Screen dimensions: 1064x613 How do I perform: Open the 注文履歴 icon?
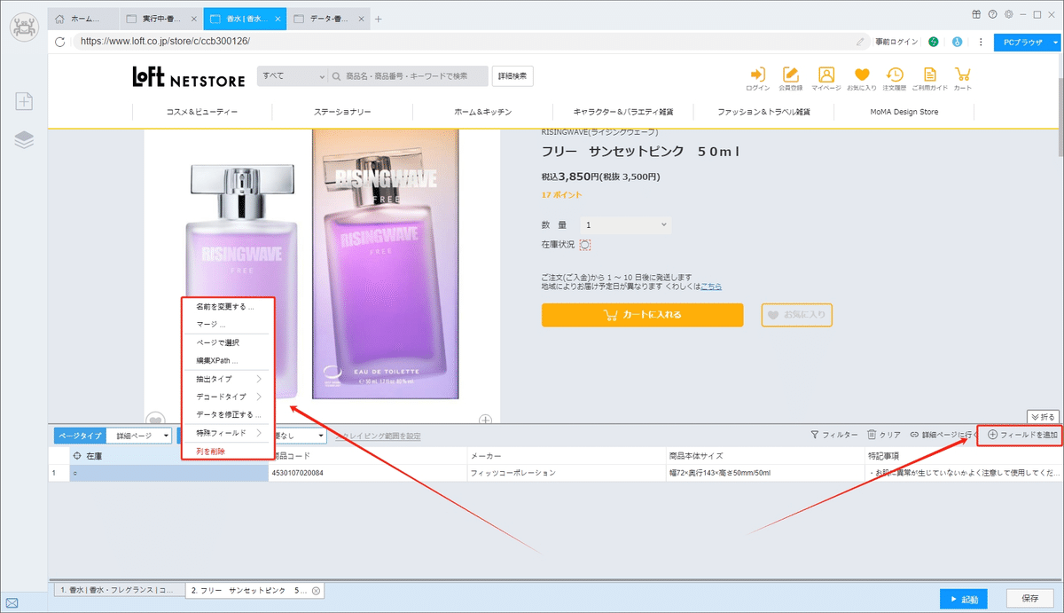click(895, 78)
